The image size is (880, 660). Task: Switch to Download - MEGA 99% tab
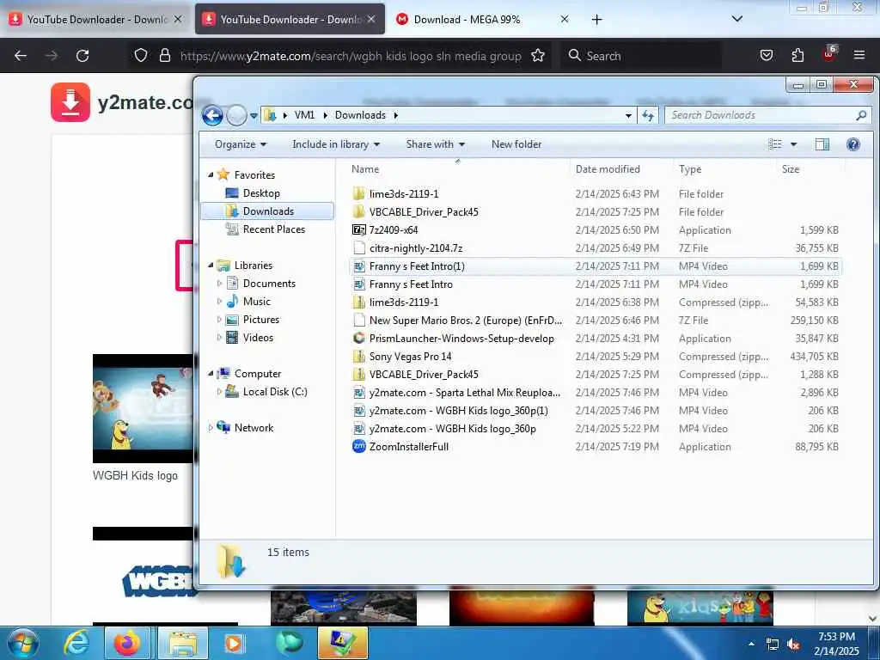(x=483, y=20)
